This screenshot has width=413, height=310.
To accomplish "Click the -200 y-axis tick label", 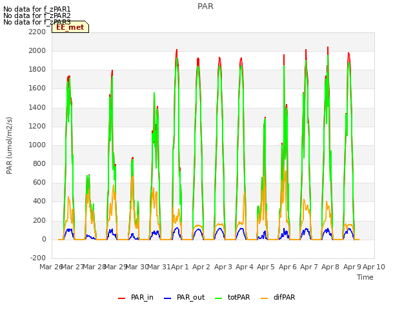I will (38, 258).
